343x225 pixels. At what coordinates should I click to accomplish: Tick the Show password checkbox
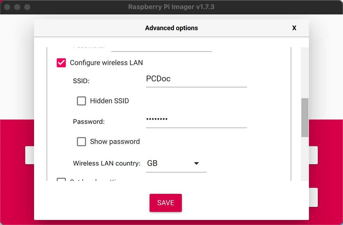(81, 141)
